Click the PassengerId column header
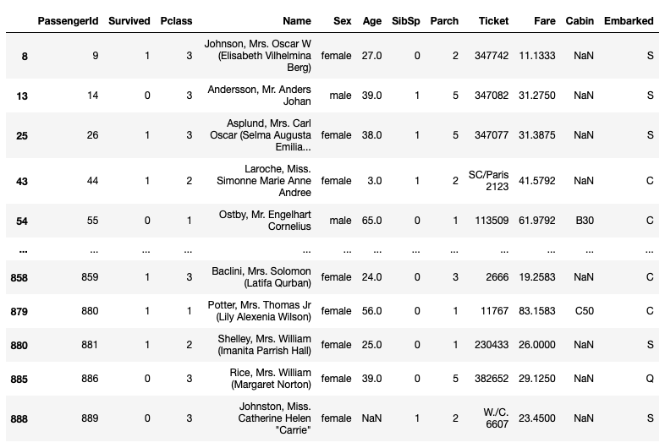The height and width of the screenshot is (448, 665). [68, 21]
